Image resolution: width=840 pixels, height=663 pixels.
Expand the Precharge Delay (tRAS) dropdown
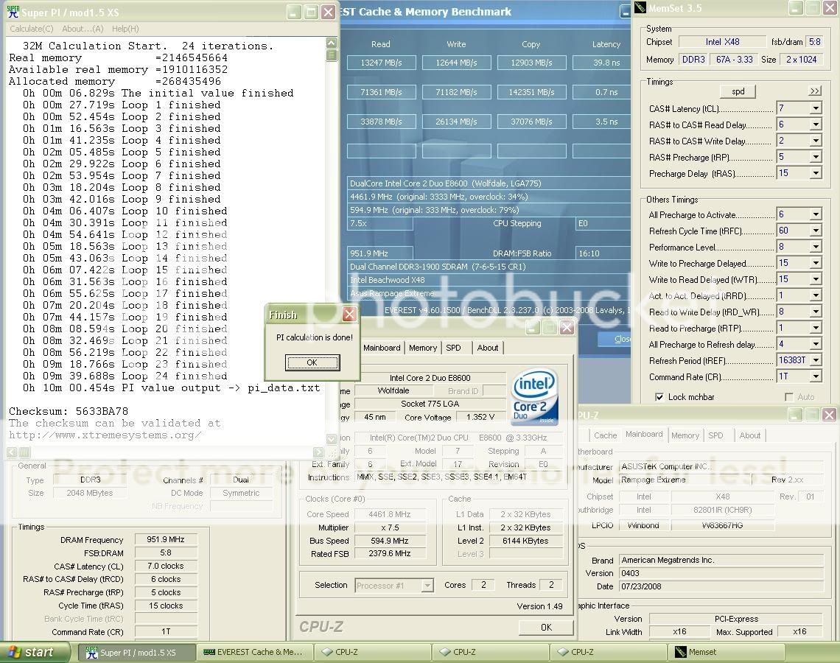point(816,174)
